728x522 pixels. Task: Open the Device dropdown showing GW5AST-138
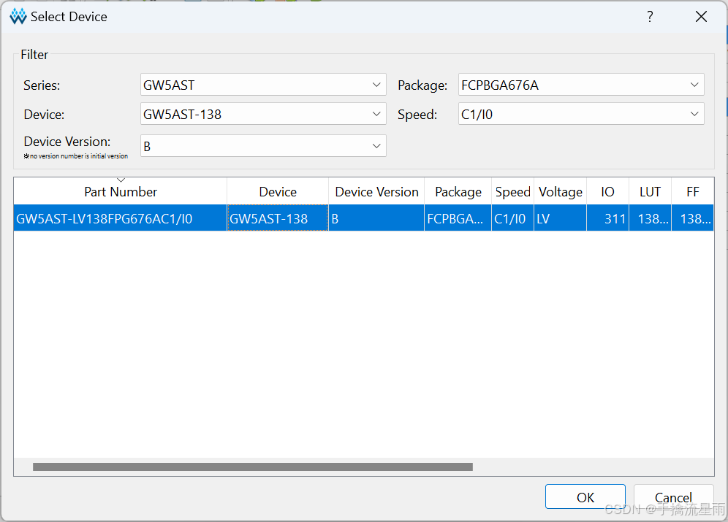pos(263,114)
